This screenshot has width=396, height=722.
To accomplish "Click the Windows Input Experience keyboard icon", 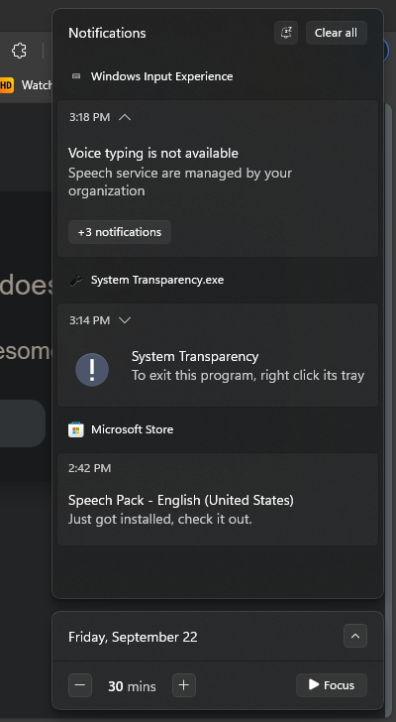I will point(76,76).
